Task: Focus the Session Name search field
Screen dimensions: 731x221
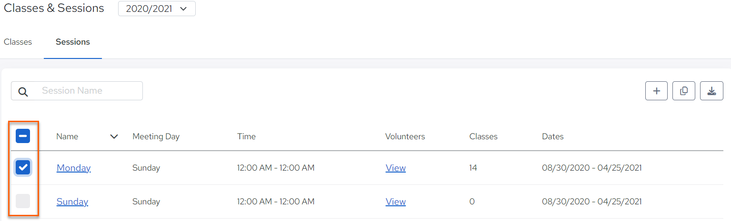Action: [x=77, y=91]
